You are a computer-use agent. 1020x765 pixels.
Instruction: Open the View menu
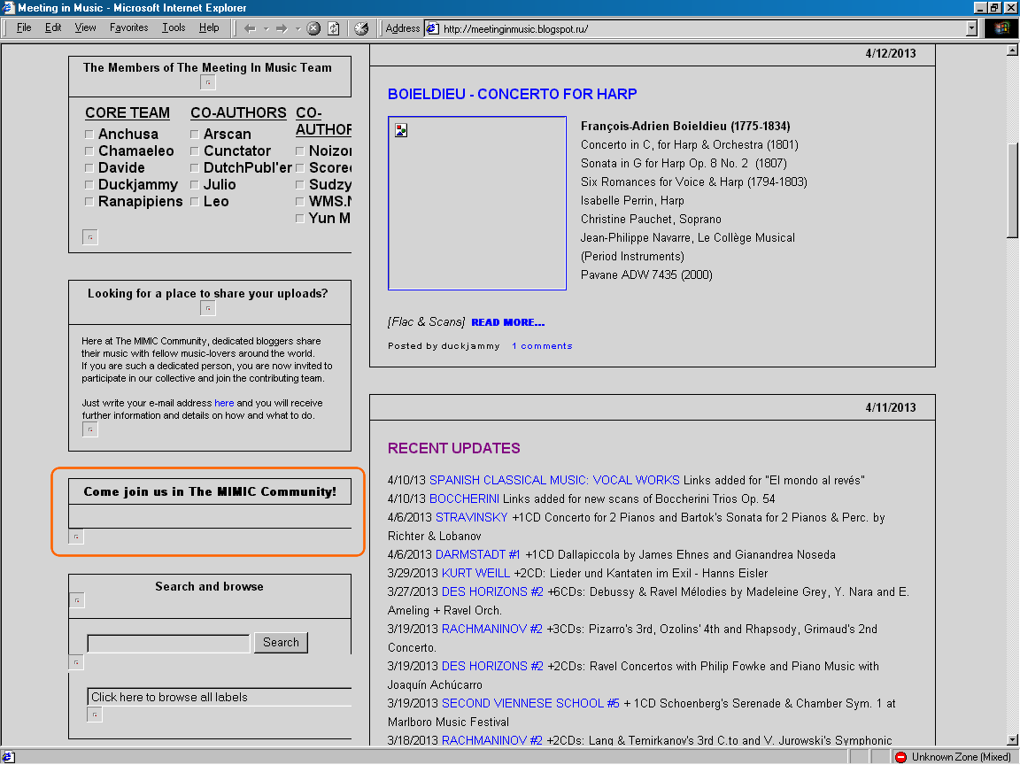tap(85, 28)
